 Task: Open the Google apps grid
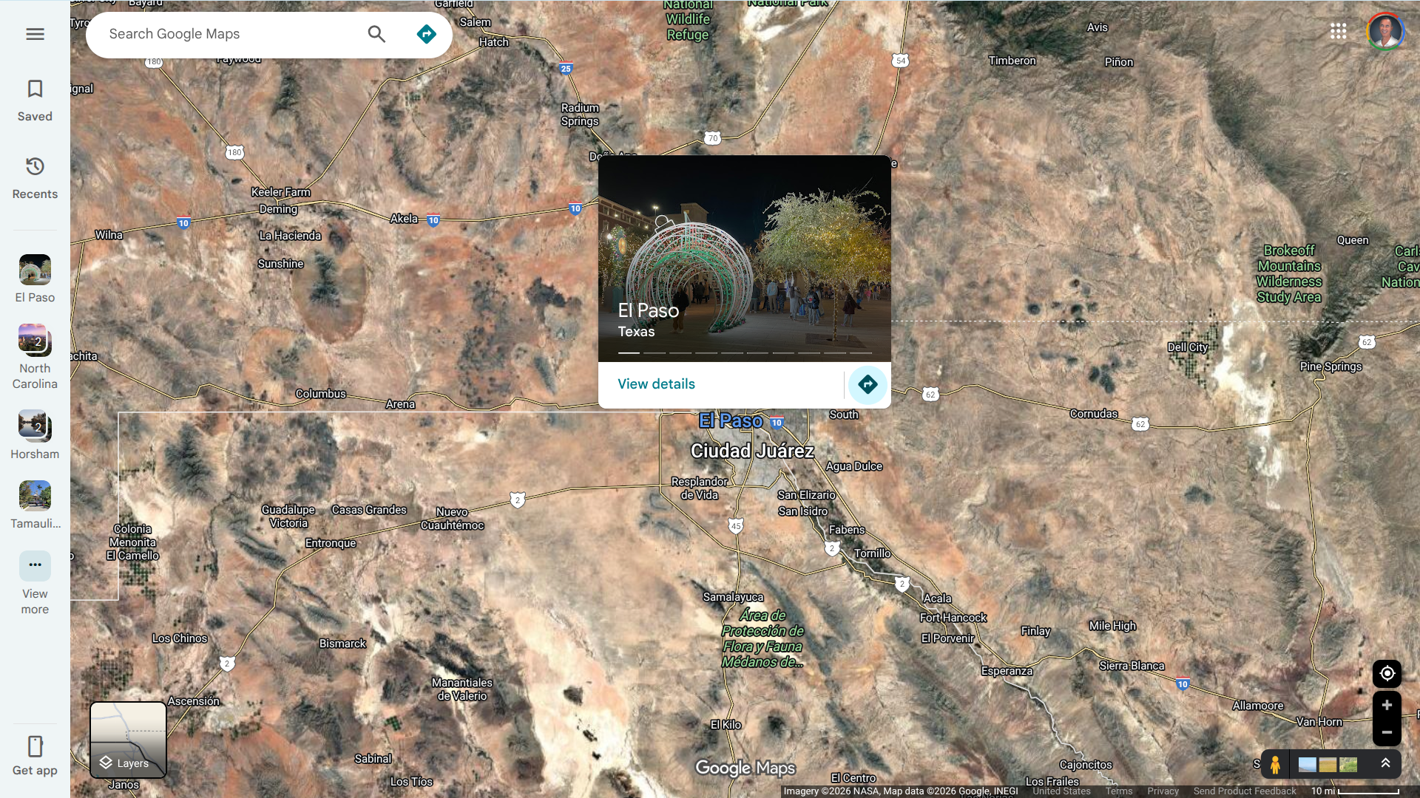click(1338, 31)
